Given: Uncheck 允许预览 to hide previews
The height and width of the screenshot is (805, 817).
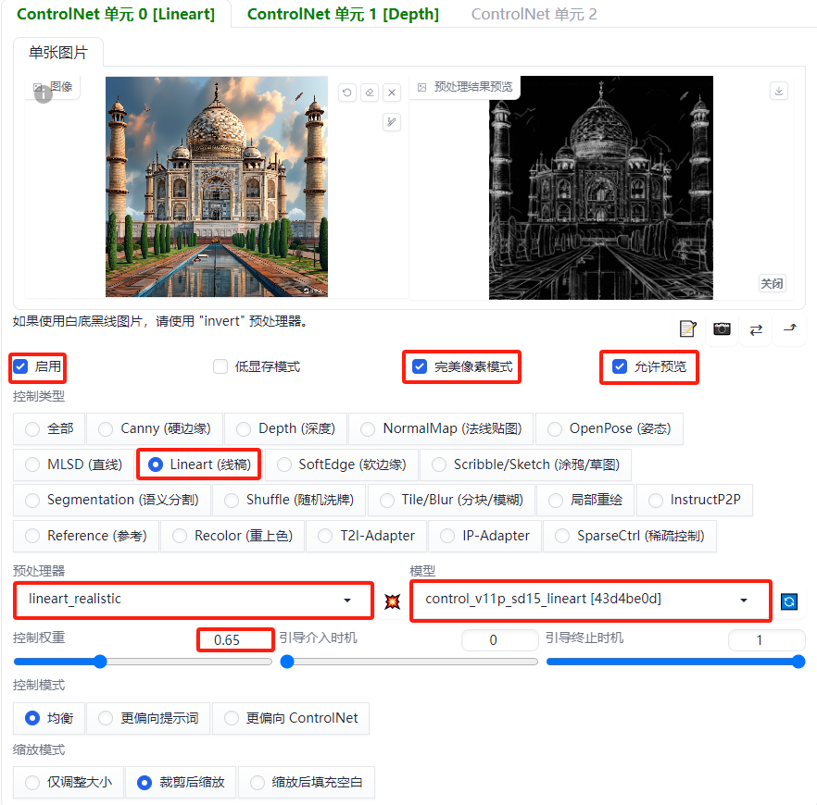Looking at the screenshot, I should pos(619,365).
